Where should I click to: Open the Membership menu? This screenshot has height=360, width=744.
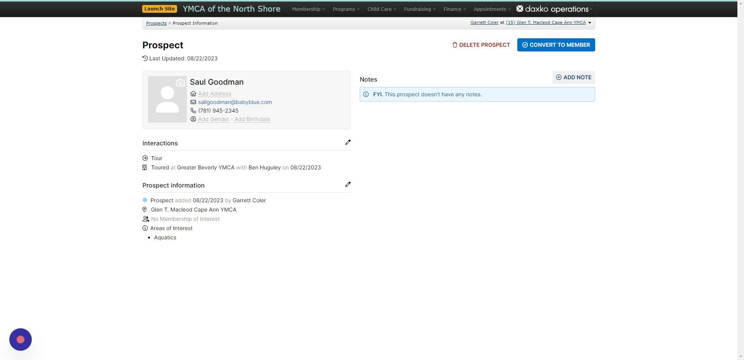[x=308, y=9]
